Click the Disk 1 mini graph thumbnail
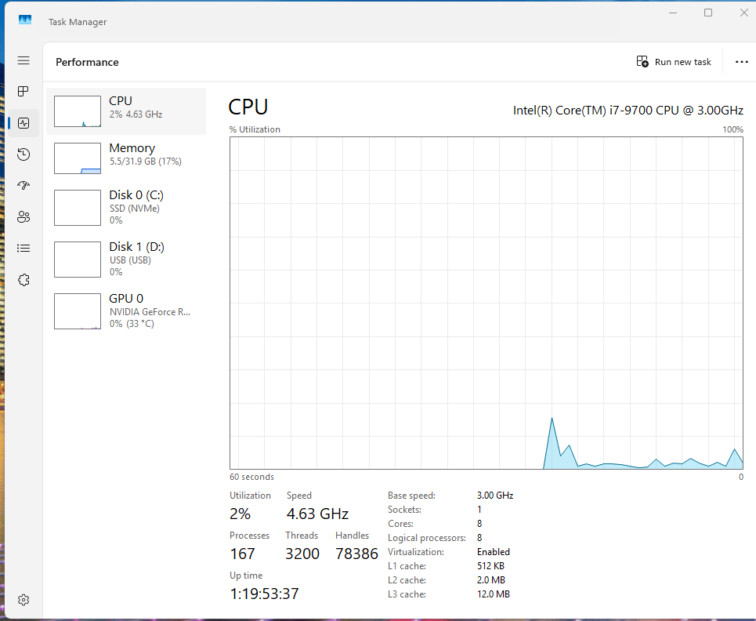The width and height of the screenshot is (756, 621). (77, 260)
